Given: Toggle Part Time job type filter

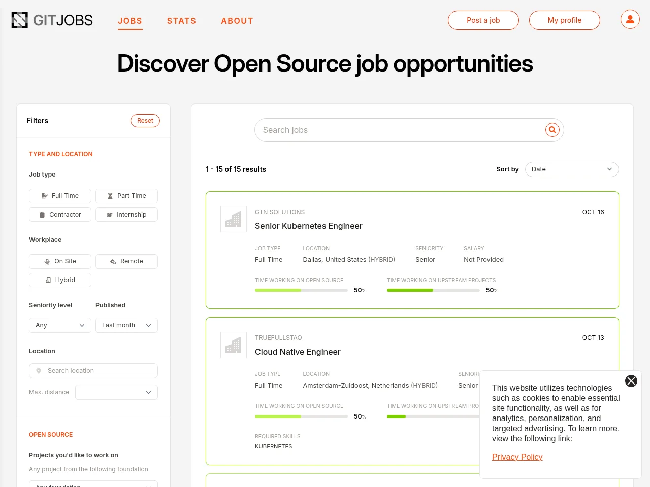Looking at the screenshot, I should (x=126, y=196).
